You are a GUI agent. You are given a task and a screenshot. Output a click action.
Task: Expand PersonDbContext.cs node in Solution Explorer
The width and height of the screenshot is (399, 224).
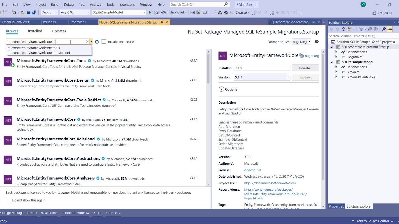tap(336, 77)
